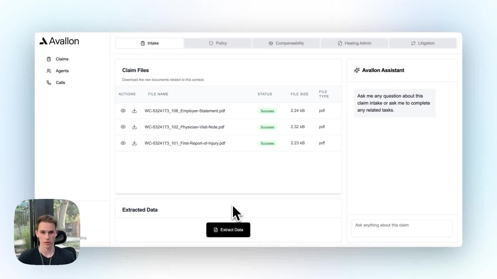Viewport: 497px width, 279px height.
Task: Open Calls in the sidebar
Action: 60,83
